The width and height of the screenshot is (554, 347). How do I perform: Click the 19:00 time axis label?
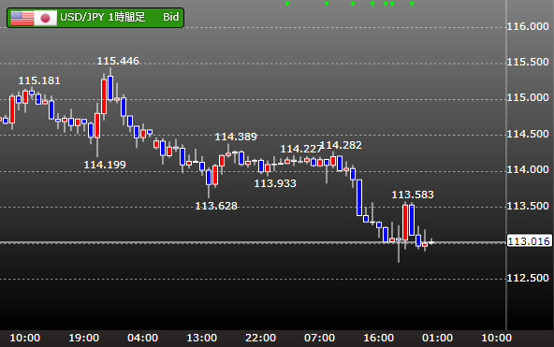(83, 338)
